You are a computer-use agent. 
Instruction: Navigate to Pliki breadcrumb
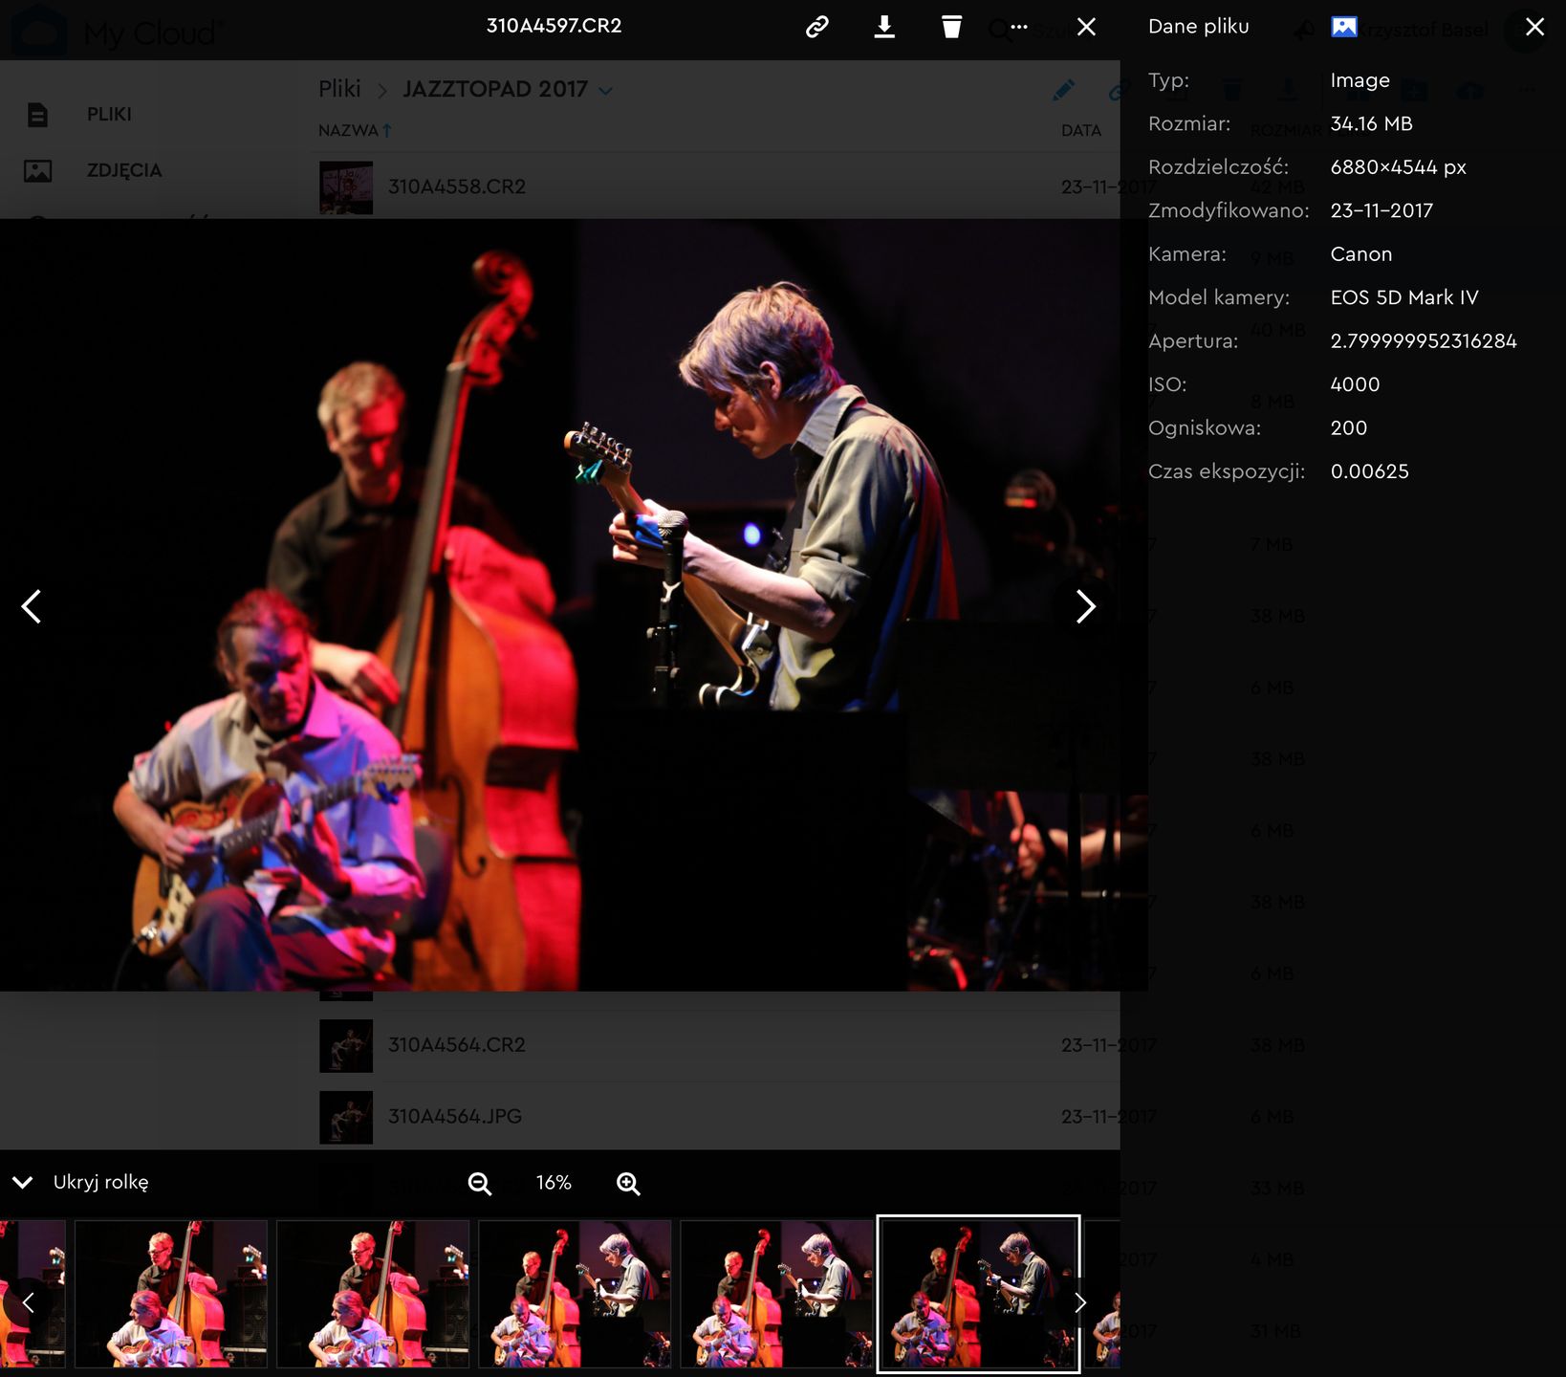click(x=339, y=89)
